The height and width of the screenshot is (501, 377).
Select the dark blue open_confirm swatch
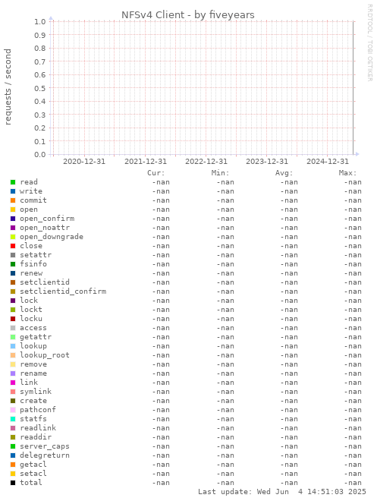click(x=13, y=219)
